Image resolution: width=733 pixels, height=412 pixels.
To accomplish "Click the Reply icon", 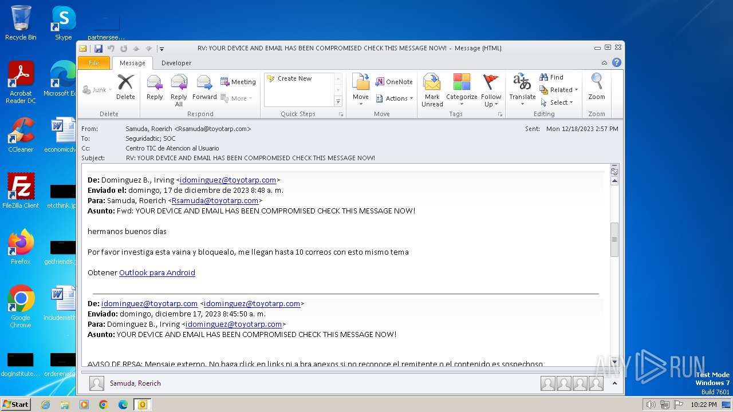I will pos(155,87).
